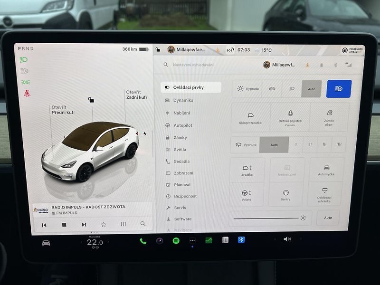Launch Spotify from the bottom dock
Image resolution: width=380 pixels, height=285 pixels.
(176, 241)
